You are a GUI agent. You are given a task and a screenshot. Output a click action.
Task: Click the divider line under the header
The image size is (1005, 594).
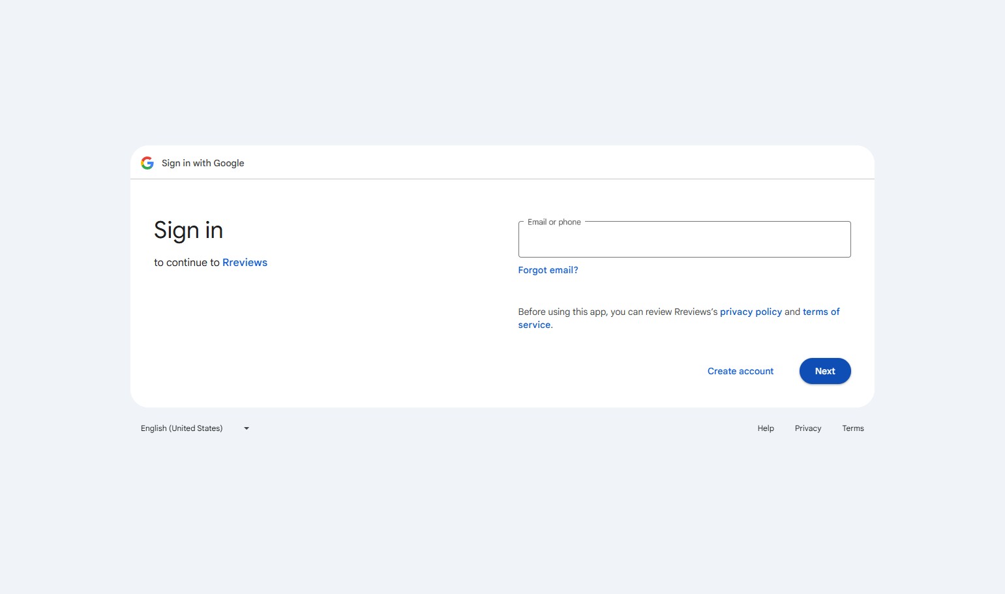[502, 179]
